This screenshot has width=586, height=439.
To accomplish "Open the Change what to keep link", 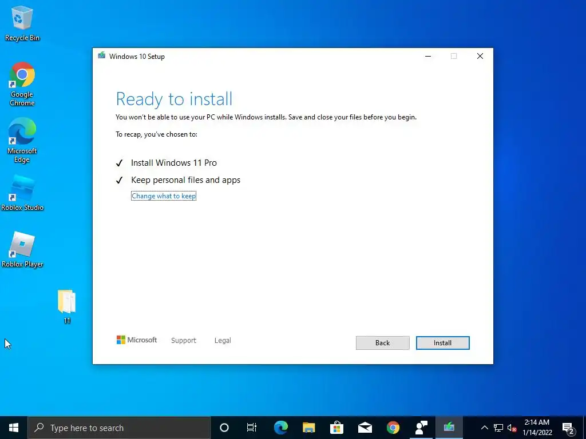I will [164, 196].
